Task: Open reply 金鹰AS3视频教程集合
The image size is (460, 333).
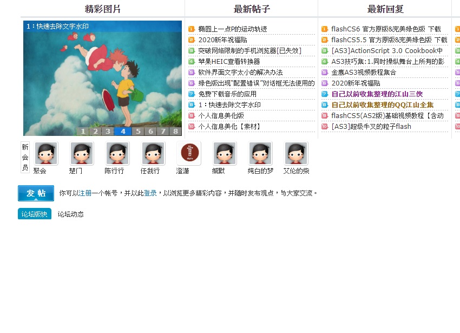Action: [364, 73]
